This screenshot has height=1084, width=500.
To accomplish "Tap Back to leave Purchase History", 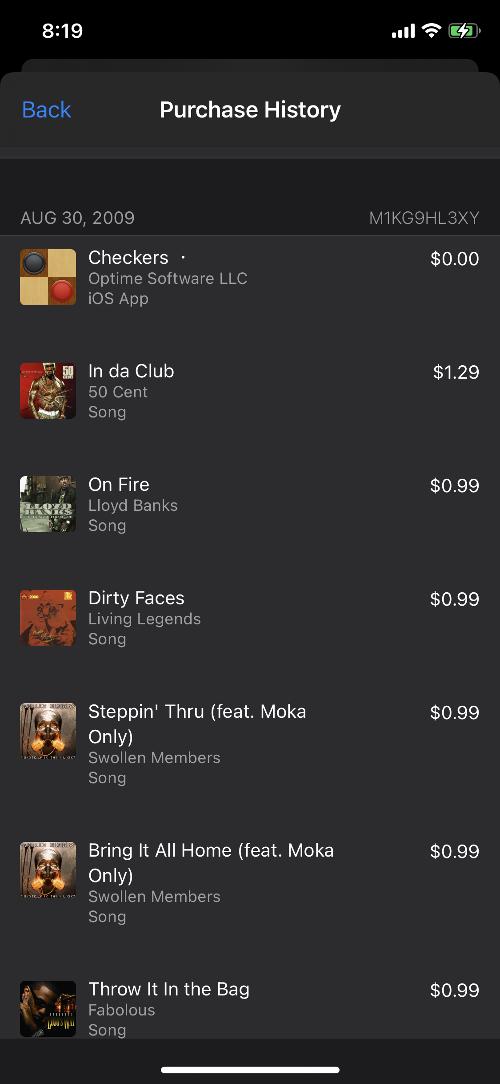I will [46, 109].
